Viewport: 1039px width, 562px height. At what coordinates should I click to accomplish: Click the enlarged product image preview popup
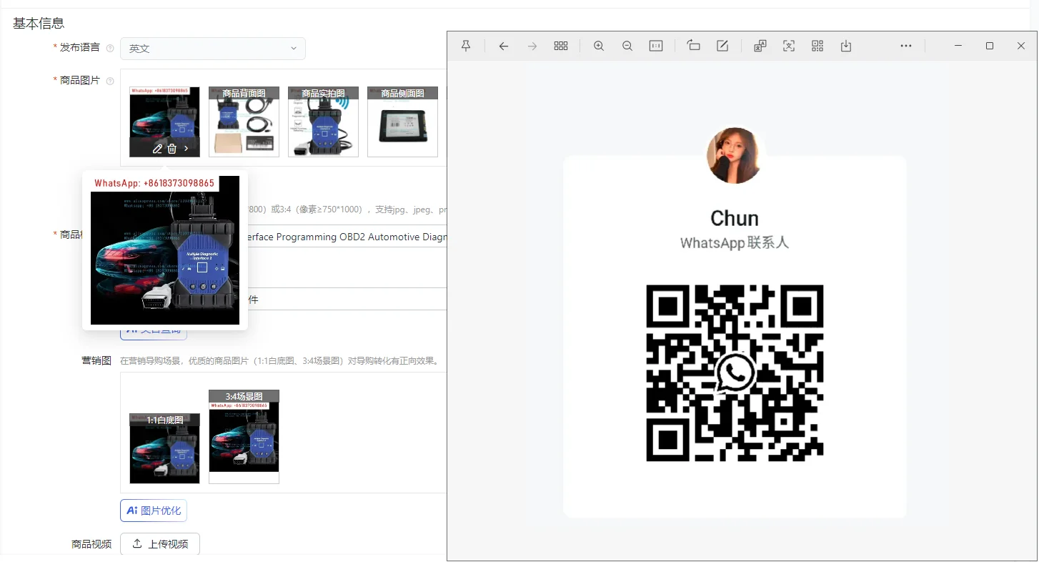point(165,250)
